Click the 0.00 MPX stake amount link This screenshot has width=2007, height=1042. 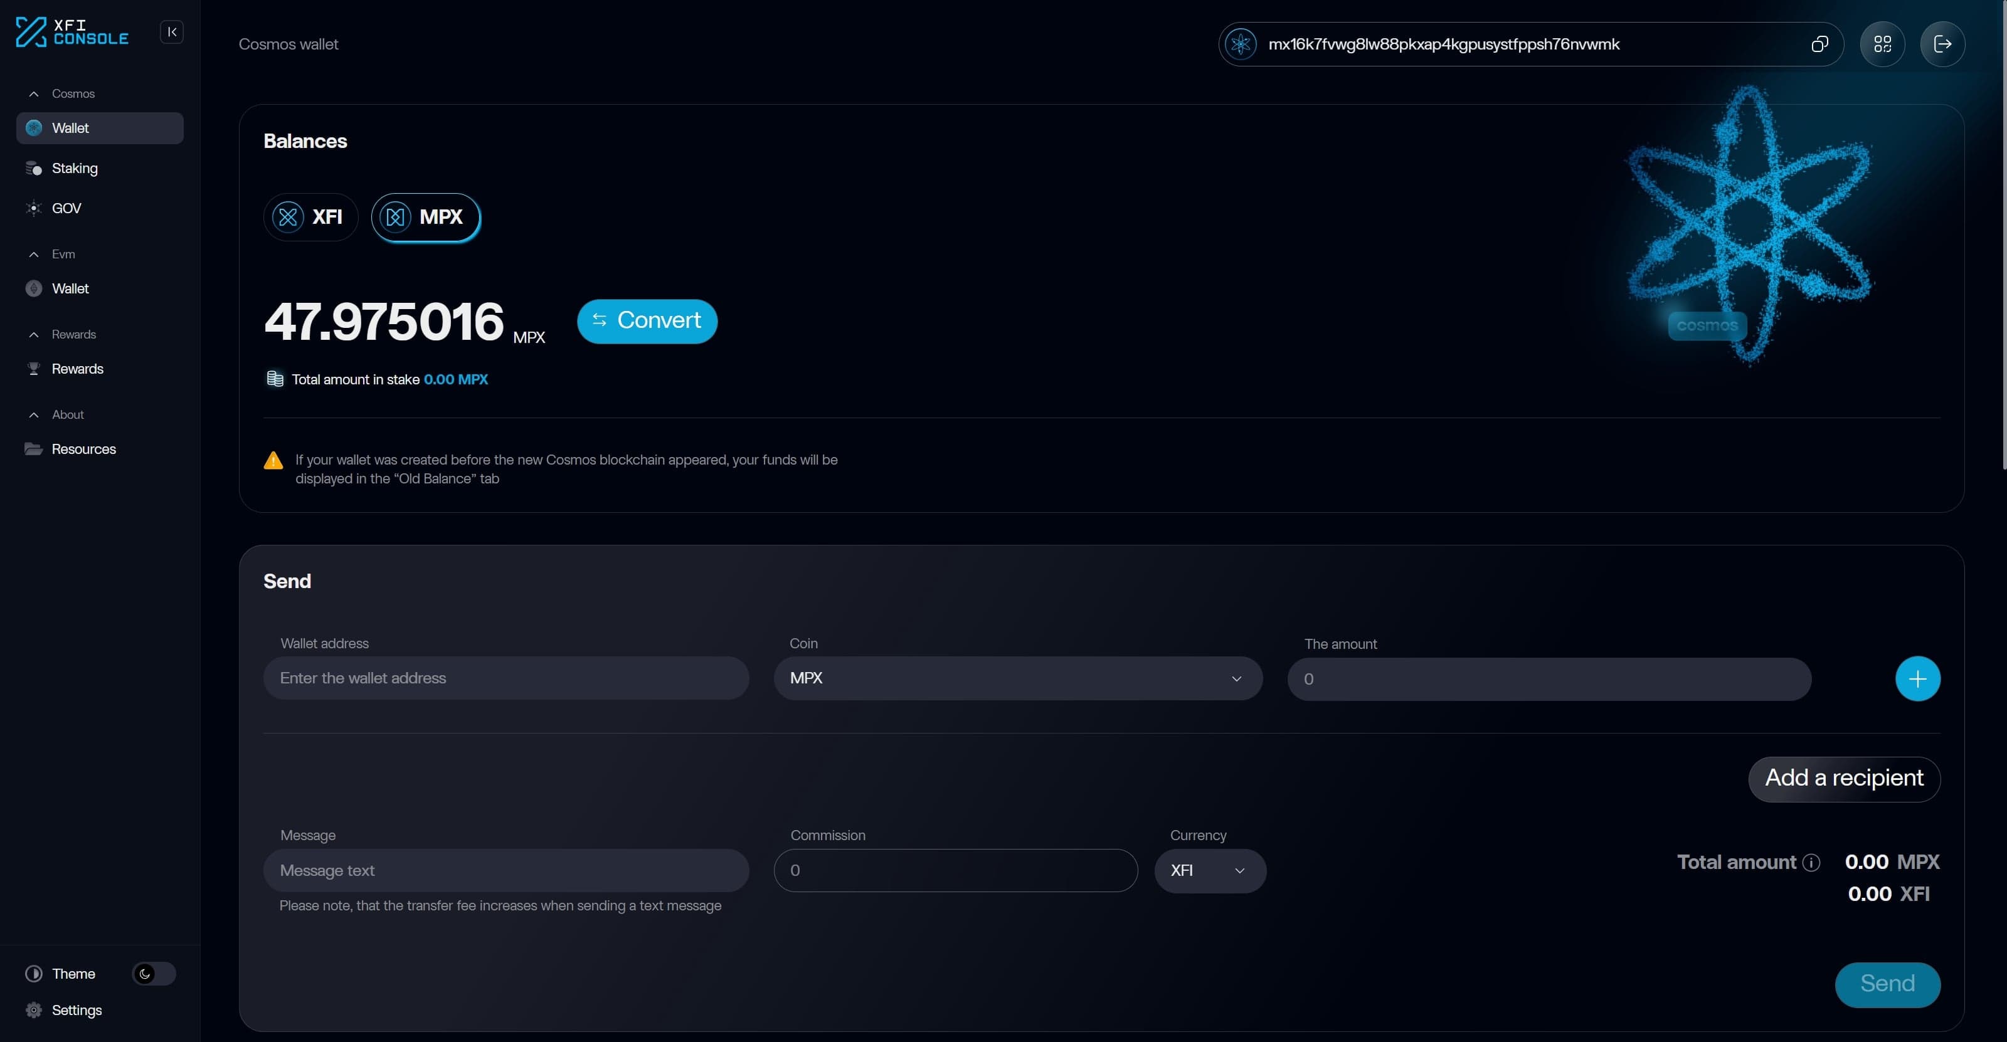tap(456, 379)
